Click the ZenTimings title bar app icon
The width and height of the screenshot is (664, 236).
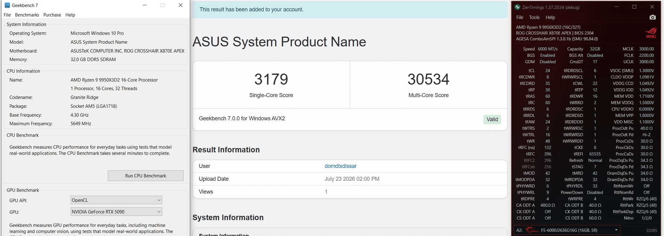tap(517, 7)
